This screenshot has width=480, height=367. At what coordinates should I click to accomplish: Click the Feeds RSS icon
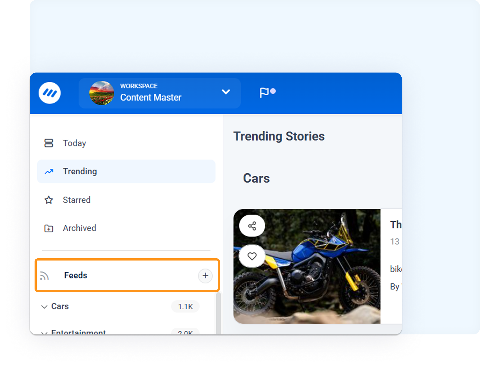tap(44, 276)
